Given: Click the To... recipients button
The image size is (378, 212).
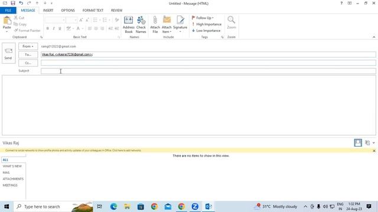Looking at the screenshot, I should [x=28, y=55].
